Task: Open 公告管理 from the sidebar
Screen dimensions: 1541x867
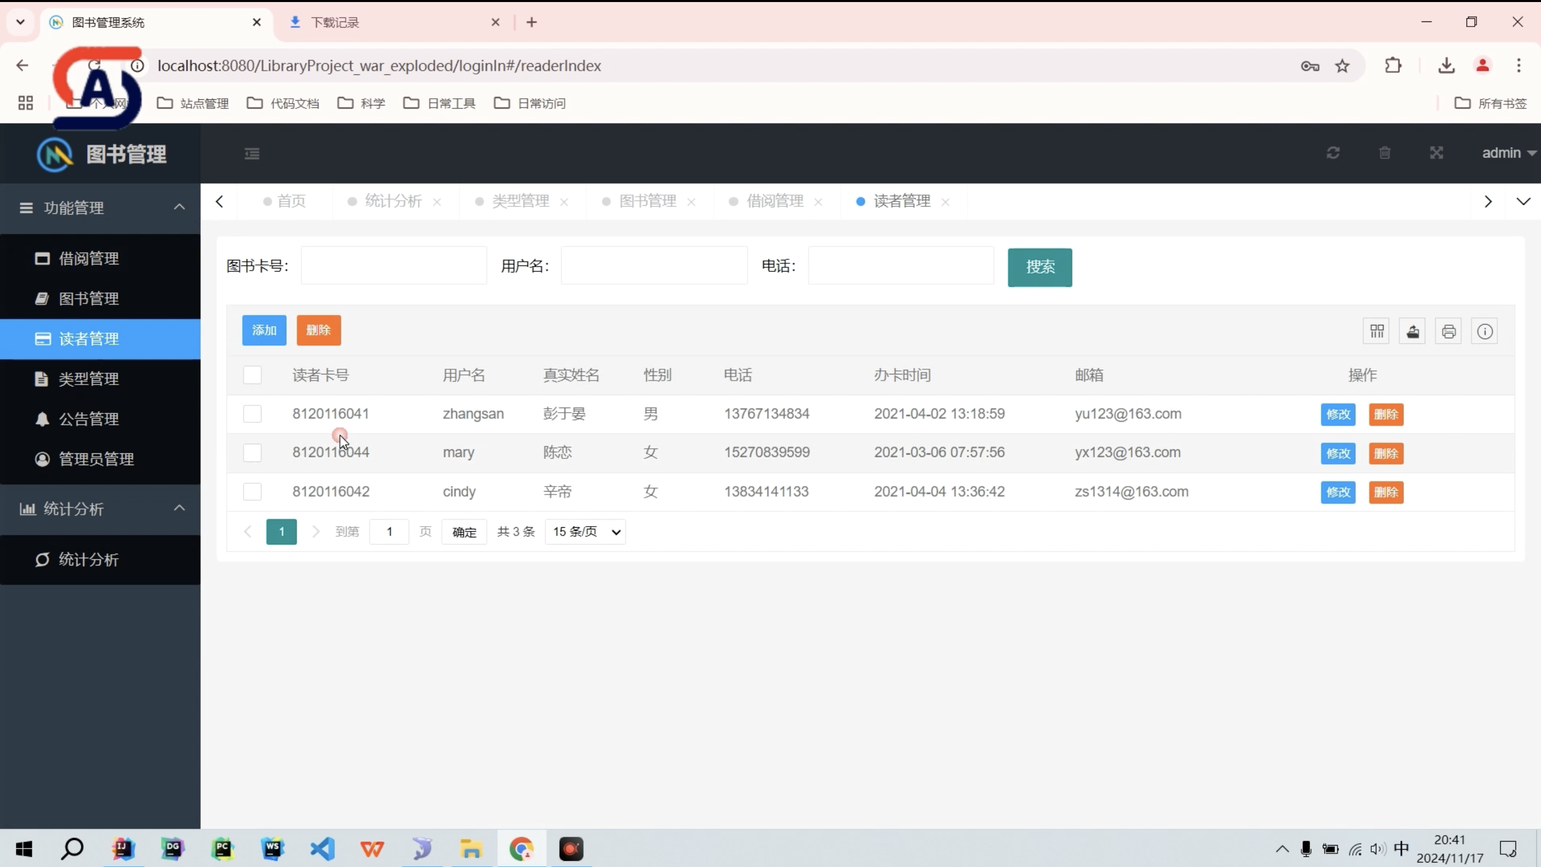Action: pos(89,419)
